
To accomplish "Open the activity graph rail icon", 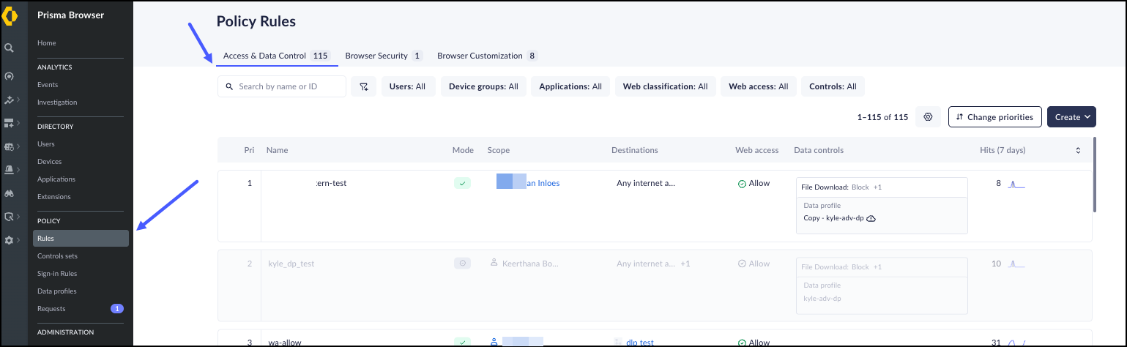I will pyautogui.click(x=9, y=100).
